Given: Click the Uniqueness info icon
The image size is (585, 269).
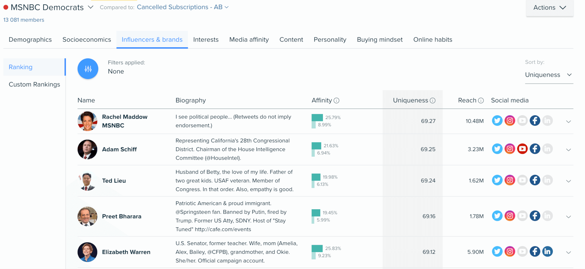Looking at the screenshot, I should (433, 101).
